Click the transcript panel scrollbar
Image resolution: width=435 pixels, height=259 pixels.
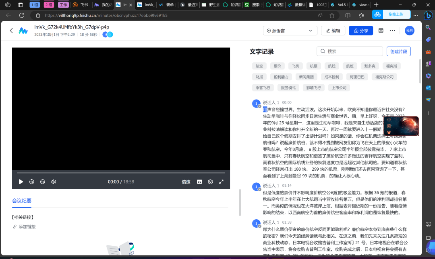pos(420,71)
